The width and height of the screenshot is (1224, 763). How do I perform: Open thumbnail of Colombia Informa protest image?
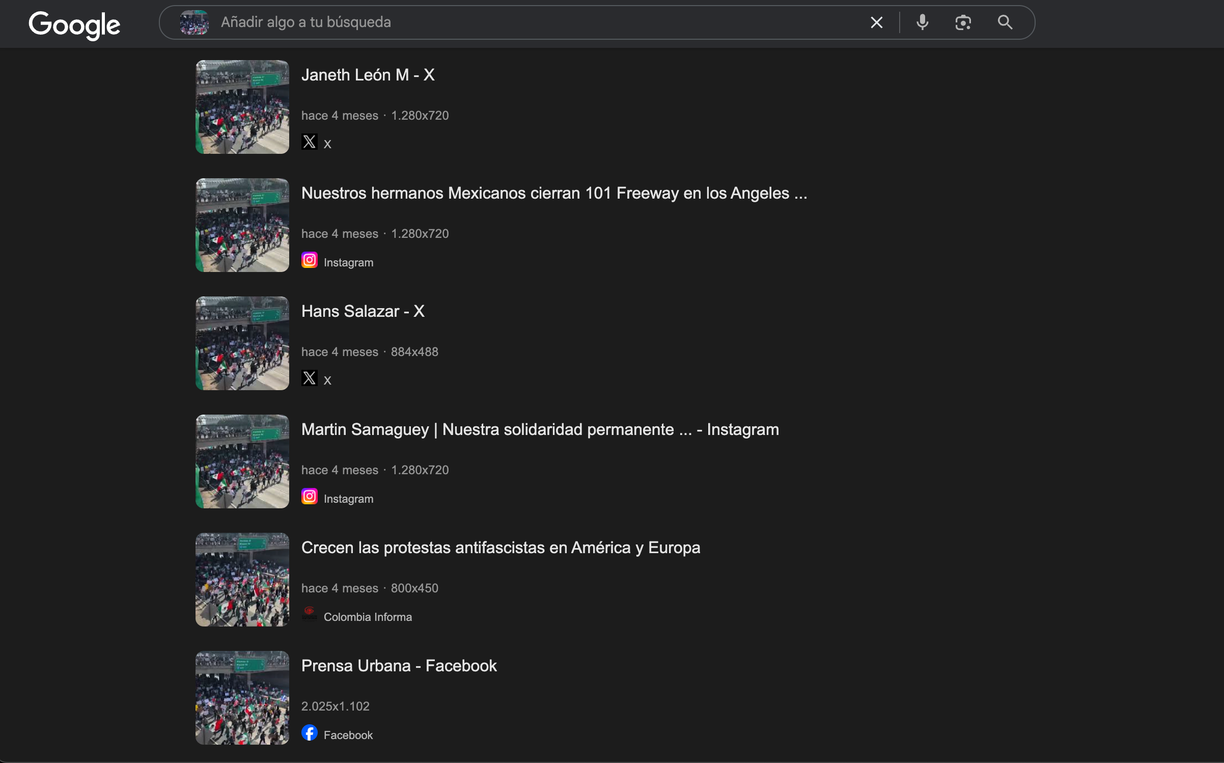[x=242, y=580]
